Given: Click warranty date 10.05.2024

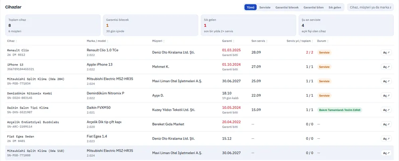Looking at the screenshot, I should (231, 107).
